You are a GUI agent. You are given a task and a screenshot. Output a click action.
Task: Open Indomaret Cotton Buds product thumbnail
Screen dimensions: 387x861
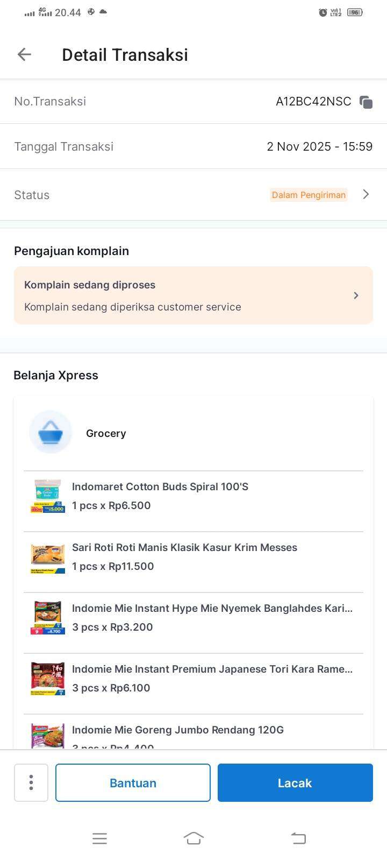(48, 496)
